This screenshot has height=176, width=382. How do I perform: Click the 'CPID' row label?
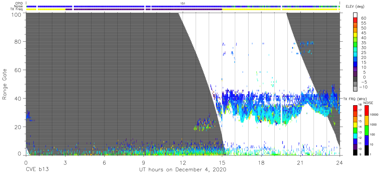(18, 3)
